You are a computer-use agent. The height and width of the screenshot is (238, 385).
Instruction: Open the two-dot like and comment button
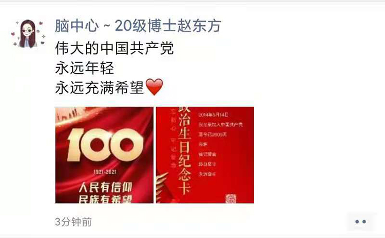point(360,222)
